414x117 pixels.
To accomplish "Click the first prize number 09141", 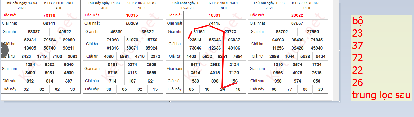I will [x=49, y=23].
